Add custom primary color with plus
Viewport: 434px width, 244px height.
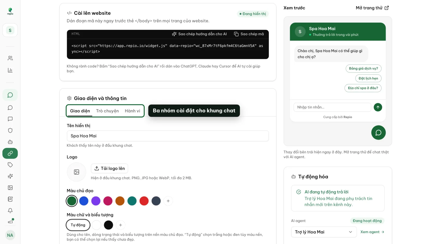[168, 201]
